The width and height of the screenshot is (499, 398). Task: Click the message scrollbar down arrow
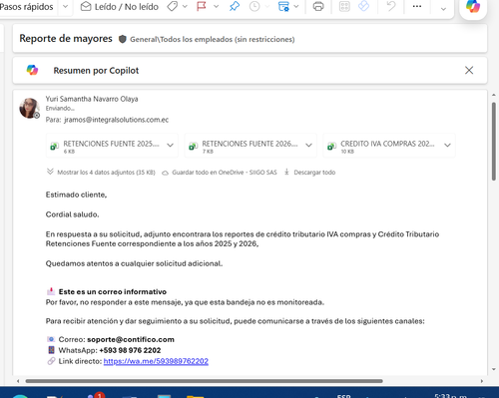[494, 369]
